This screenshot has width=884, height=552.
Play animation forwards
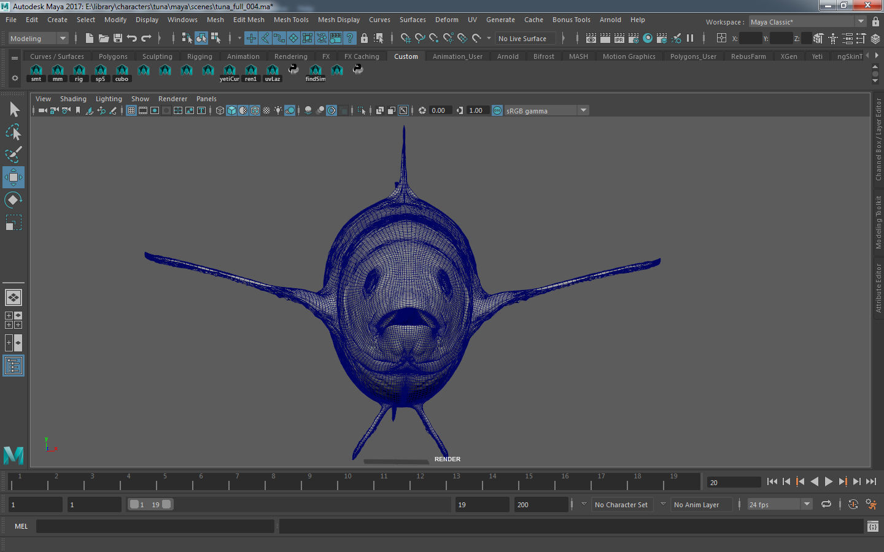[x=829, y=482]
